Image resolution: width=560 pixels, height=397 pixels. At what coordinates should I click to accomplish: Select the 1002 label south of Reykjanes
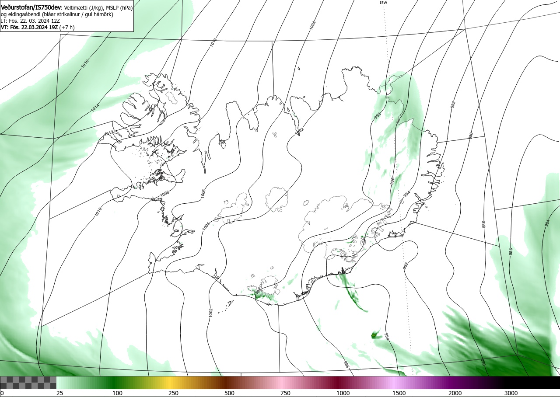click(211, 313)
